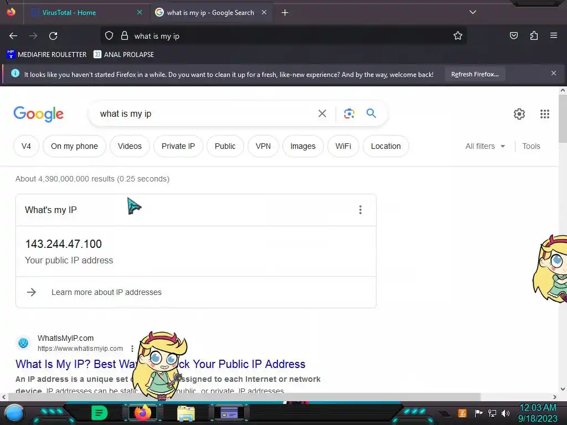
Task: Open the tracking protection shield icon
Action: (109, 36)
